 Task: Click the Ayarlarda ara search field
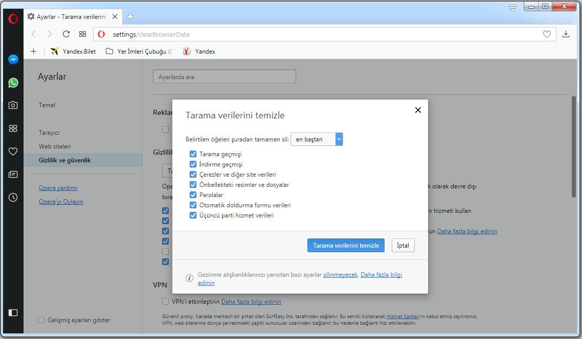tap(224, 77)
